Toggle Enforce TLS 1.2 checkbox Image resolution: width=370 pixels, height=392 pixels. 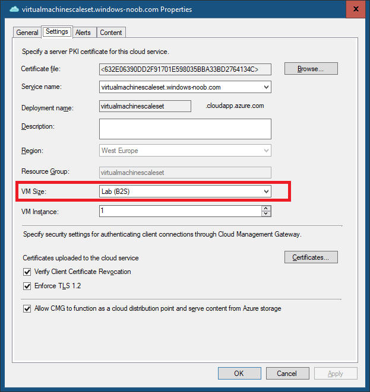27,286
